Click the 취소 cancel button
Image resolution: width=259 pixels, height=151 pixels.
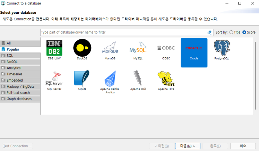point(243,146)
